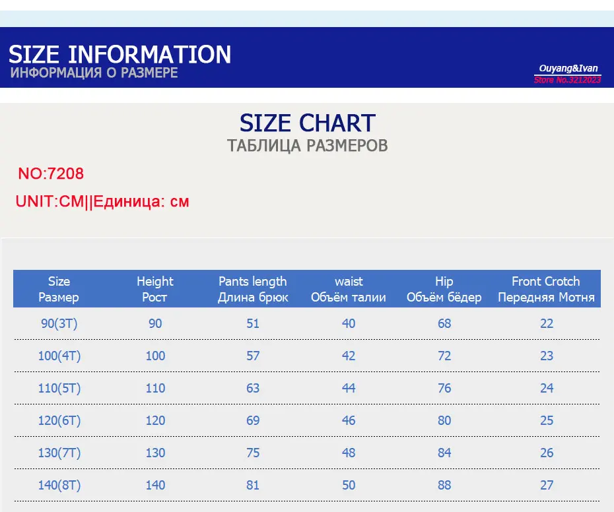Click hip value 72 cell
This screenshot has width=614, height=512.
(444, 356)
